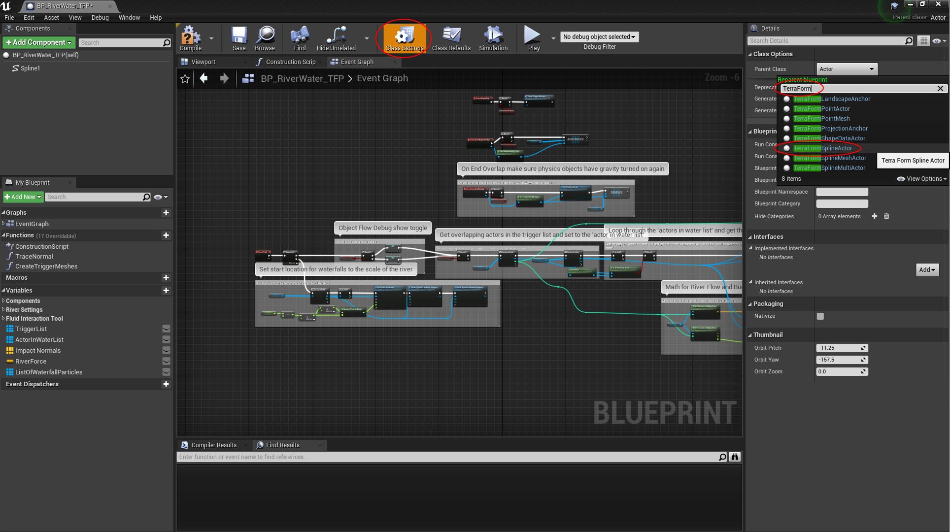This screenshot has width=950, height=532.
Task: Start Simulation mode
Action: 493,38
